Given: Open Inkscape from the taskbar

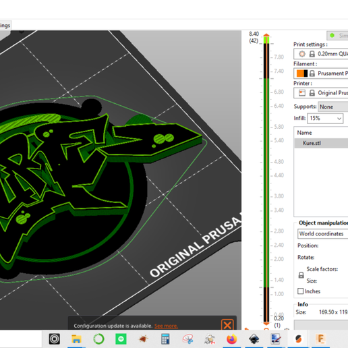Looking at the screenshot, I should (254, 339).
